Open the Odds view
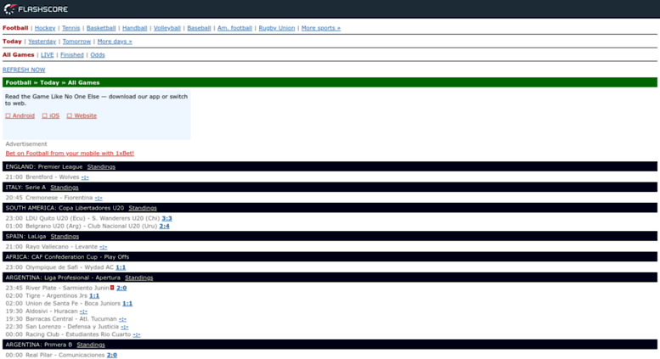Screen dimensions: 660x359 pos(98,55)
